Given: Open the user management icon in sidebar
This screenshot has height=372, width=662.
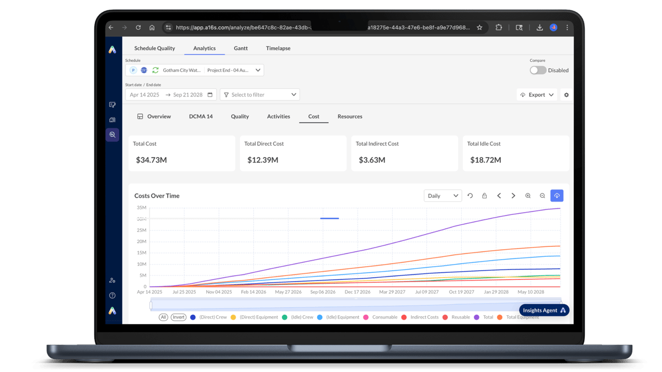Looking at the screenshot, I should click(x=113, y=281).
